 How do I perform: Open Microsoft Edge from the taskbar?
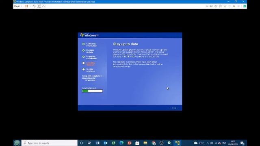pyautogui.click(x=121, y=143)
